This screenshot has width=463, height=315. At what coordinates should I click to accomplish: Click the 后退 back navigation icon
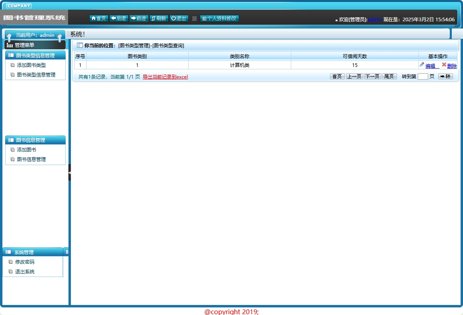coord(113,18)
